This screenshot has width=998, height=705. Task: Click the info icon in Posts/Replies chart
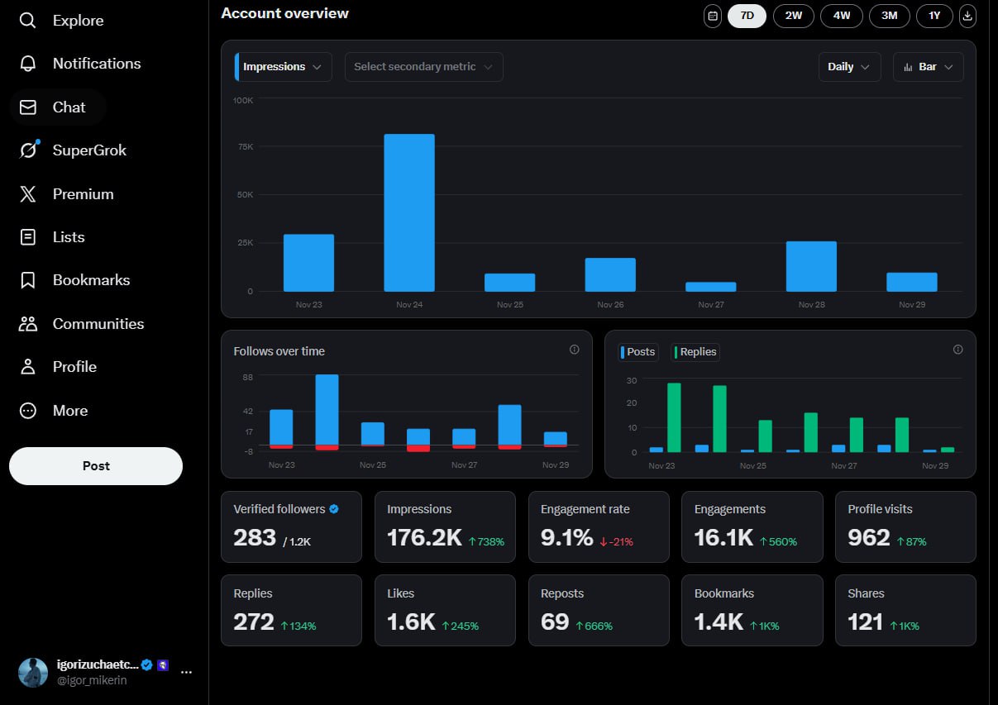957,350
